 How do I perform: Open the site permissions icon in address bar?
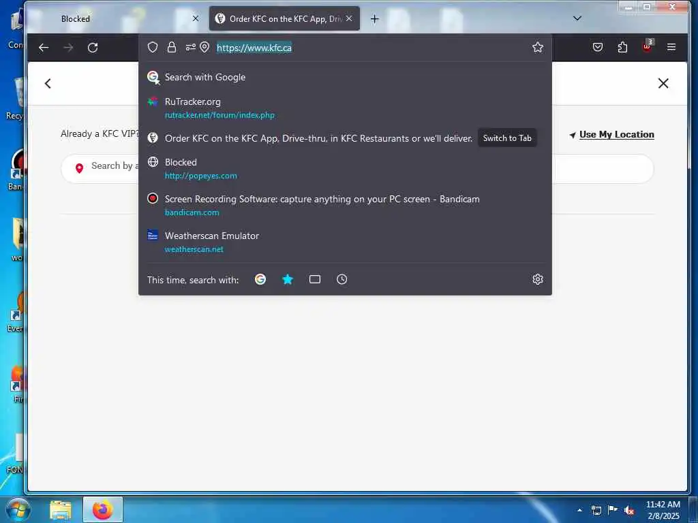pos(191,47)
